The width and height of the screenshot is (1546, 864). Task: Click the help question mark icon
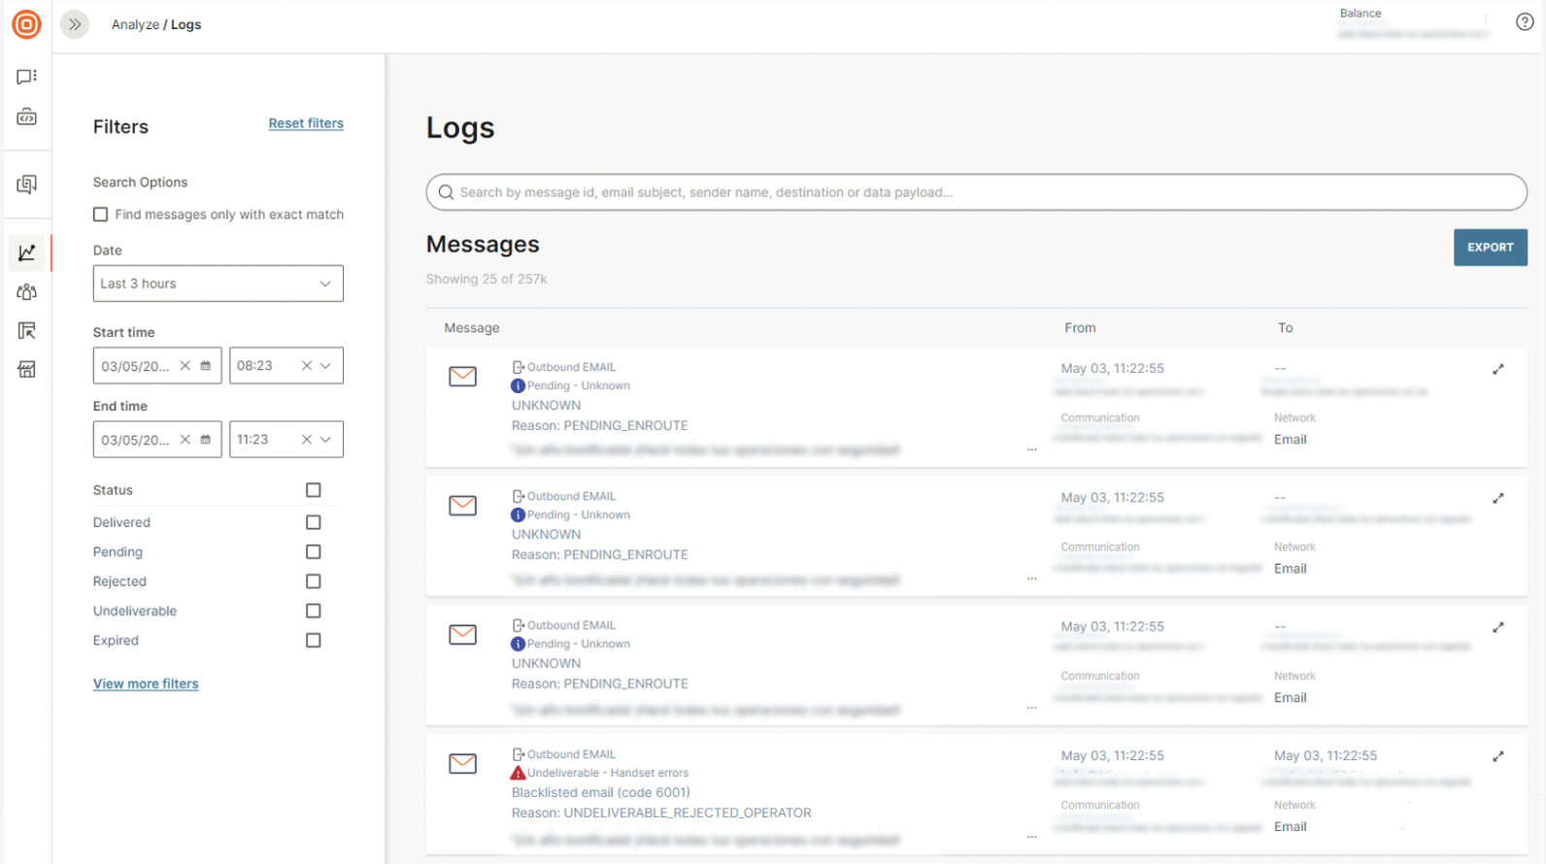click(x=1525, y=22)
